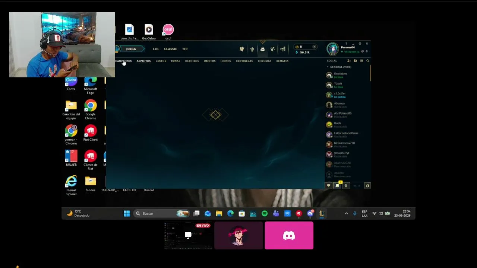Switch to the CAMPEONES tab
The height and width of the screenshot is (268, 477).
tap(123, 61)
